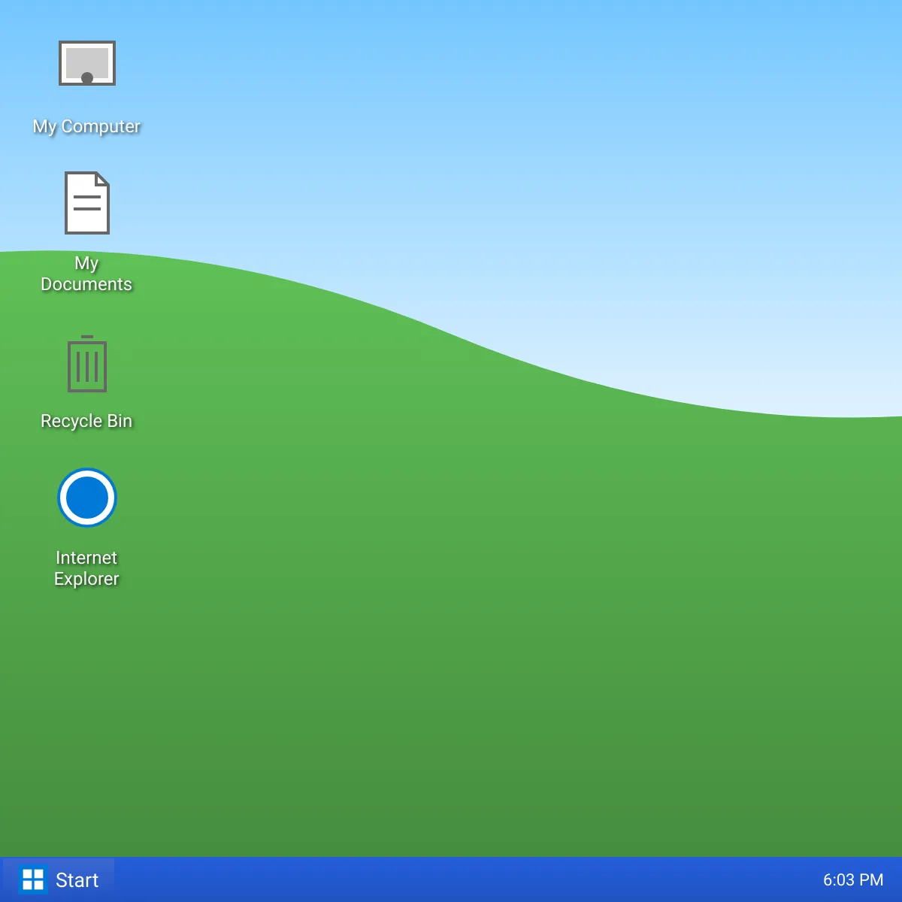Select the Internet Explorer blue circle icon
Screen dimensions: 902x902
click(x=87, y=498)
